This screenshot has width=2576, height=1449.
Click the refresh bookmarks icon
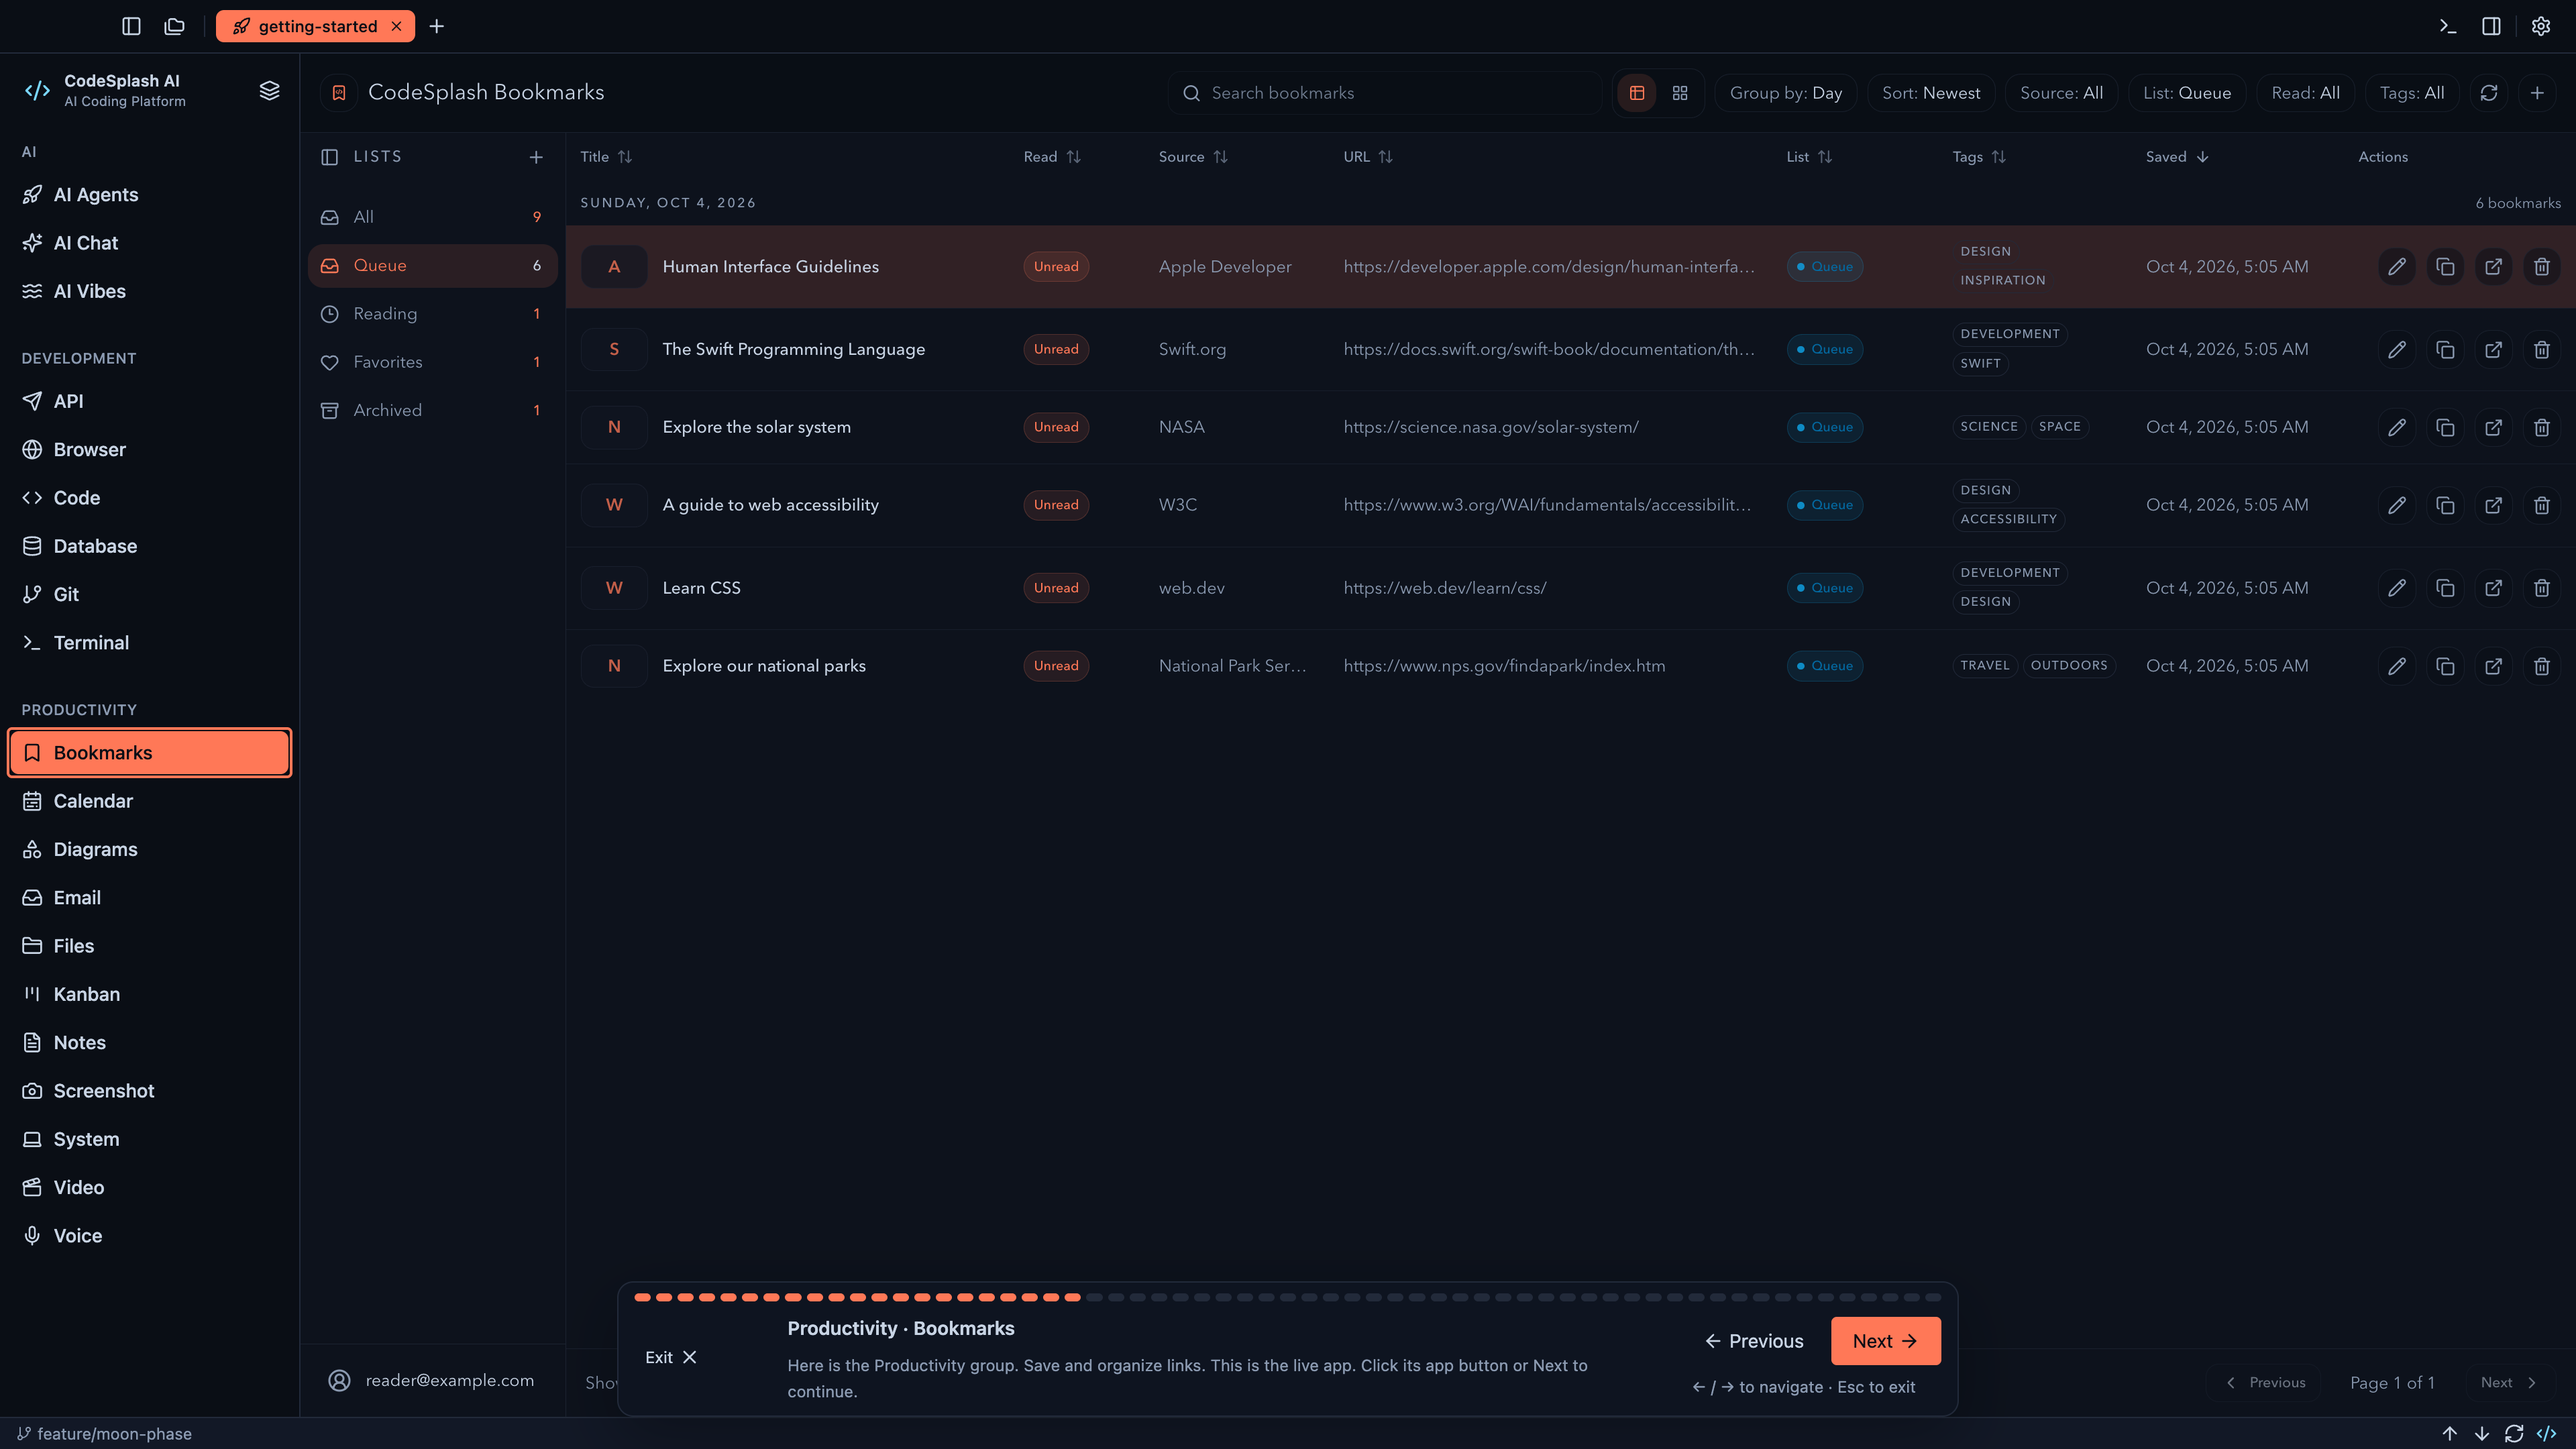(2489, 93)
